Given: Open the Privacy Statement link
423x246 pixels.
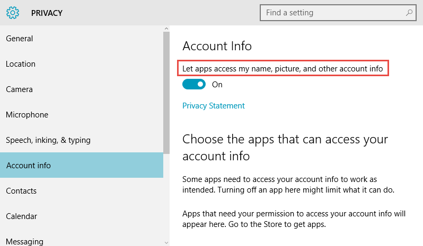Looking at the screenshot, I should point(214,106).
